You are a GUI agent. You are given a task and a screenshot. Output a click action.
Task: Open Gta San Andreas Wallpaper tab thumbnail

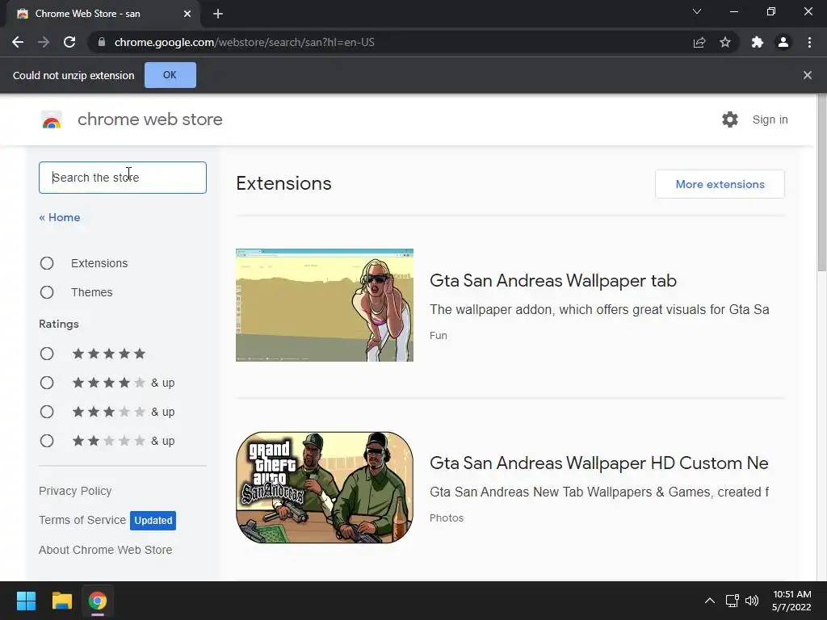click(x=325, y=305)
